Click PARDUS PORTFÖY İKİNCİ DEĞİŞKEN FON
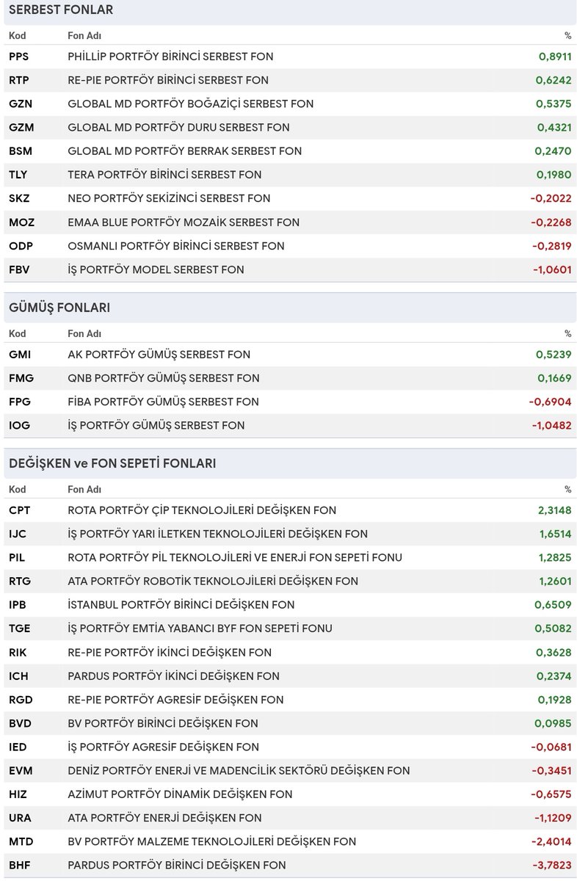The height and width of the screenshot is (881, 577). click(x=173, y=676)
